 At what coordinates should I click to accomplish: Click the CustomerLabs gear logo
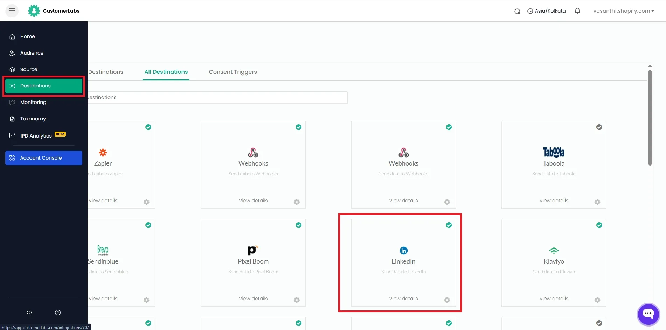coord(34,11)
